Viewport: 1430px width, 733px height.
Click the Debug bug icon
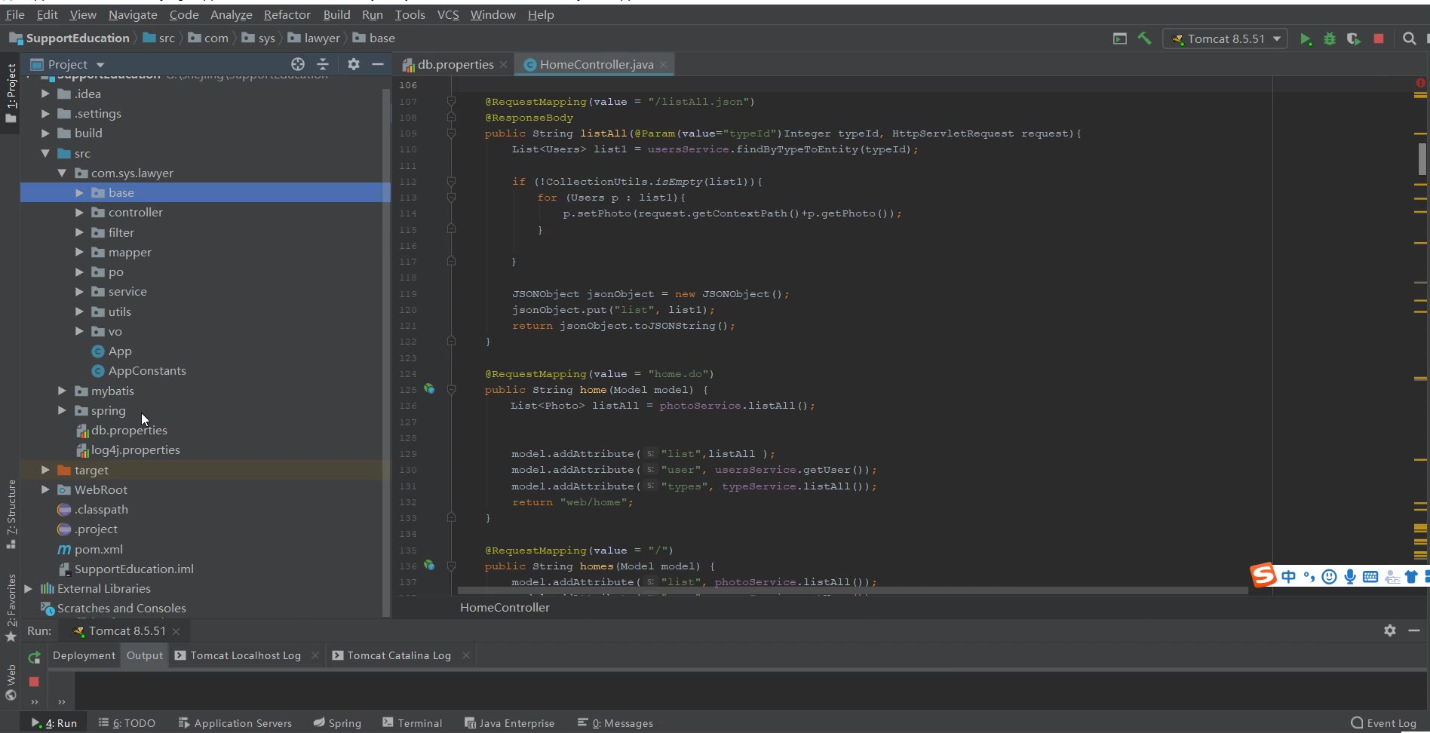(x=1330, y=39)
